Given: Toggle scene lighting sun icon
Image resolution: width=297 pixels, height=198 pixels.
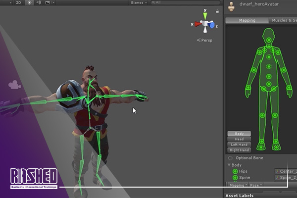Looking at the screenshot, I should [29, 2].
